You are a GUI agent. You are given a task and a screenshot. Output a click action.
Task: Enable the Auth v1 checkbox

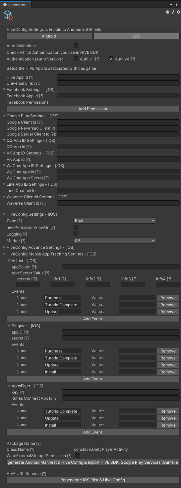76,59
